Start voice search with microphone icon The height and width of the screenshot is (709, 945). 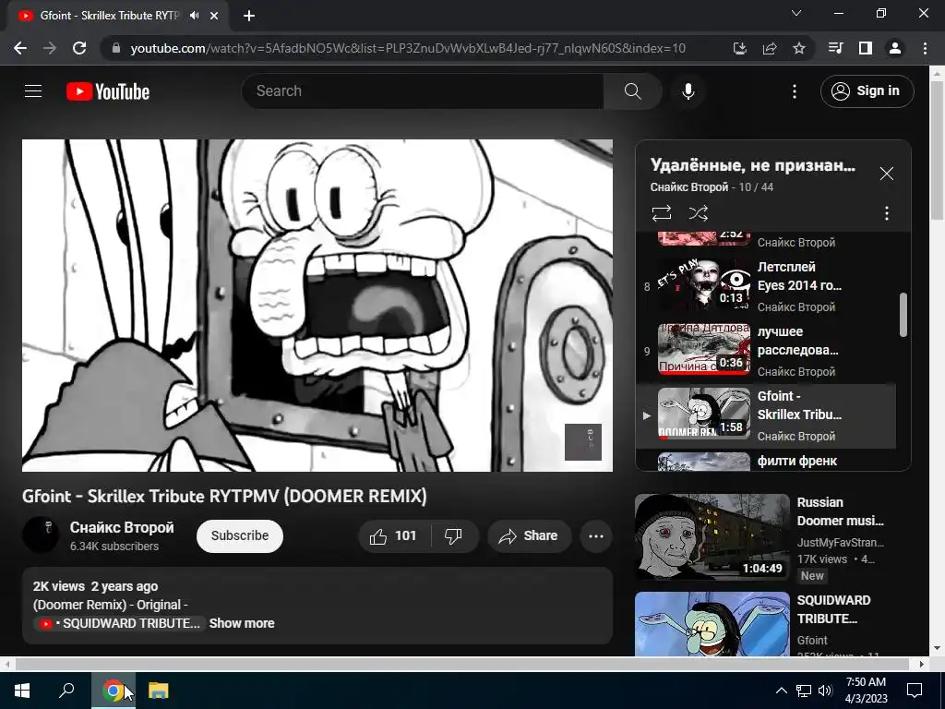click(x=688, y=91)
